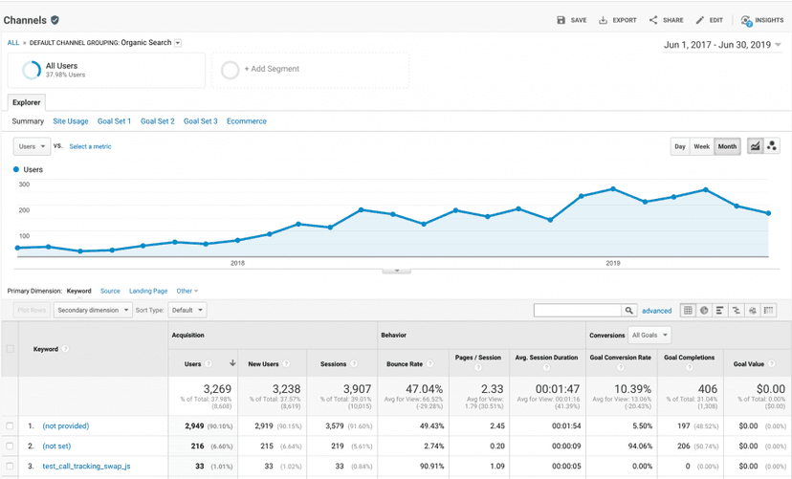Expand the Users metric dropdown above the chart
Viewport: 792px width, 479px height.
[x=32, y=146]
